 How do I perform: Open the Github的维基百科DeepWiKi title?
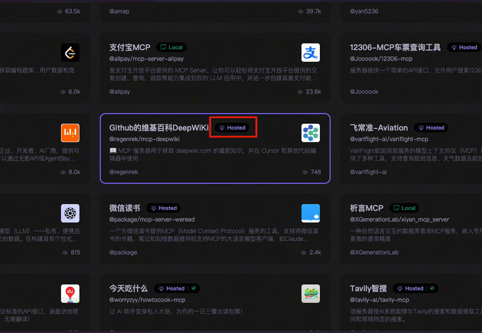159,128
